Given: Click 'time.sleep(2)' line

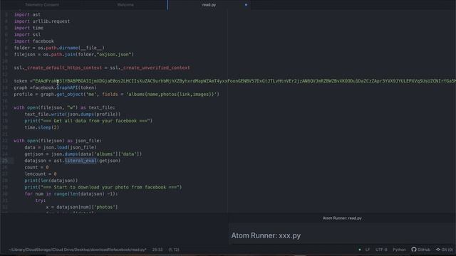Looking at the screenshot, I should tap(42, 127).
